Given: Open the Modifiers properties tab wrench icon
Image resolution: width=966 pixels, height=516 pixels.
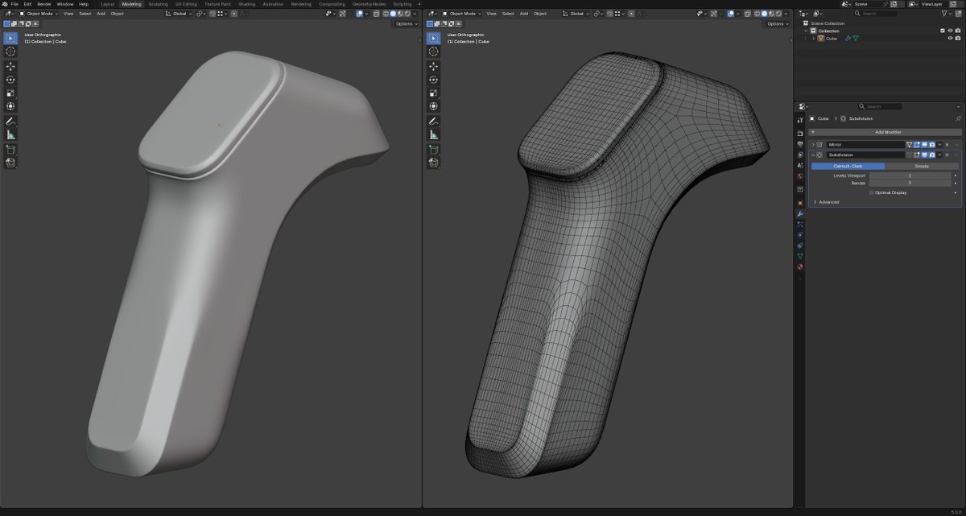Looking at the screenshot, I should point(800,214).
